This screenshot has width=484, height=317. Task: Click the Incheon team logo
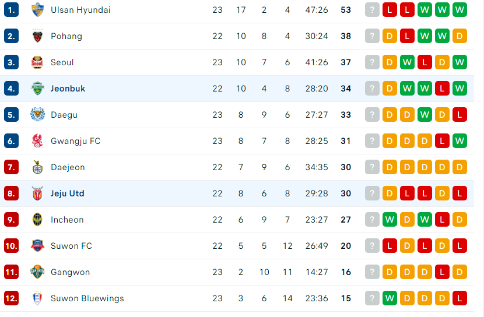pos(37,220)
